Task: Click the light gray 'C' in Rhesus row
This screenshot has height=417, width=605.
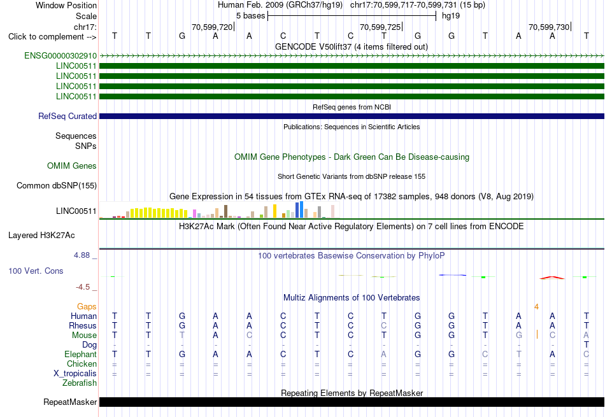Action: click(383, 325)
